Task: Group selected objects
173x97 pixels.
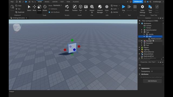Action: click(x=114, y=6)
